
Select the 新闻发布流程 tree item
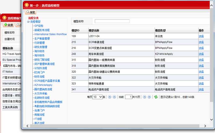pos(42,30)
